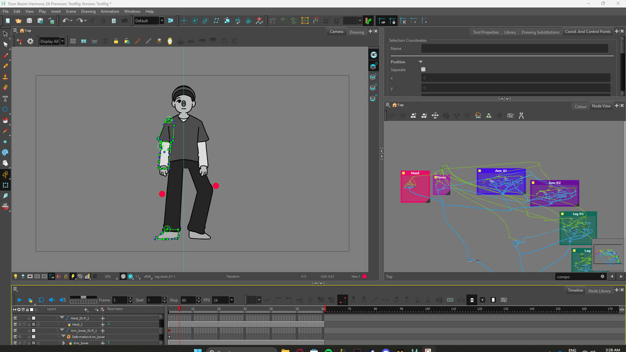
Task: Select the Hand pan tool
Action: 5,163
